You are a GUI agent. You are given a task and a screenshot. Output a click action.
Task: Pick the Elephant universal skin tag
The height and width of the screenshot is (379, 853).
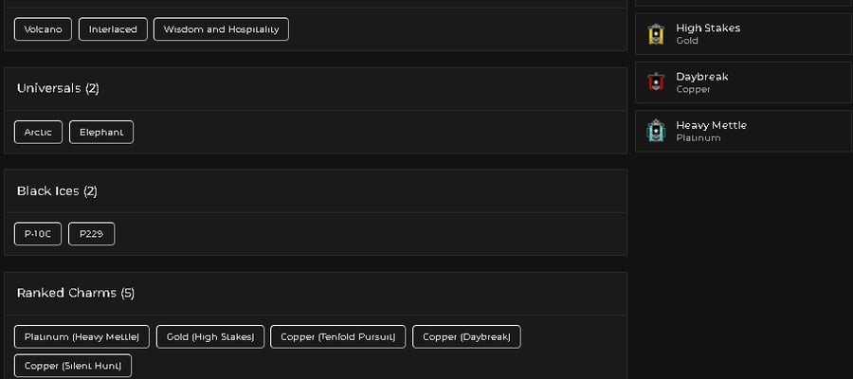point(101,132)
